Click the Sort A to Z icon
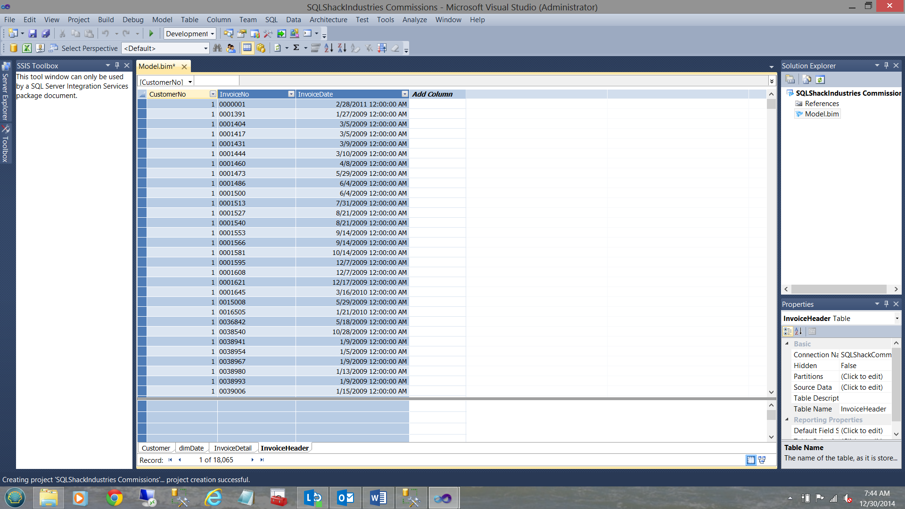This screenshot has height=509, width=905. tap(329, 48)
